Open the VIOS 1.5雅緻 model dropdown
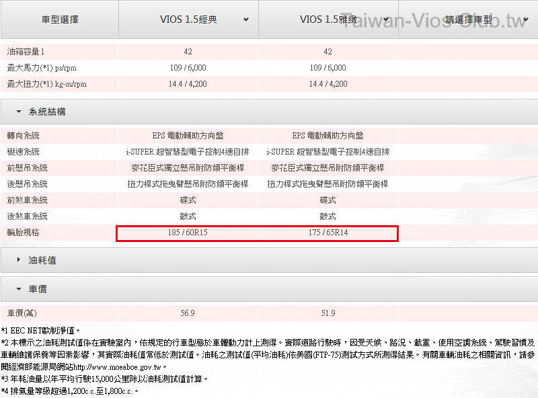538x398 pixels. pyautogui.click(x=328, y=19)
